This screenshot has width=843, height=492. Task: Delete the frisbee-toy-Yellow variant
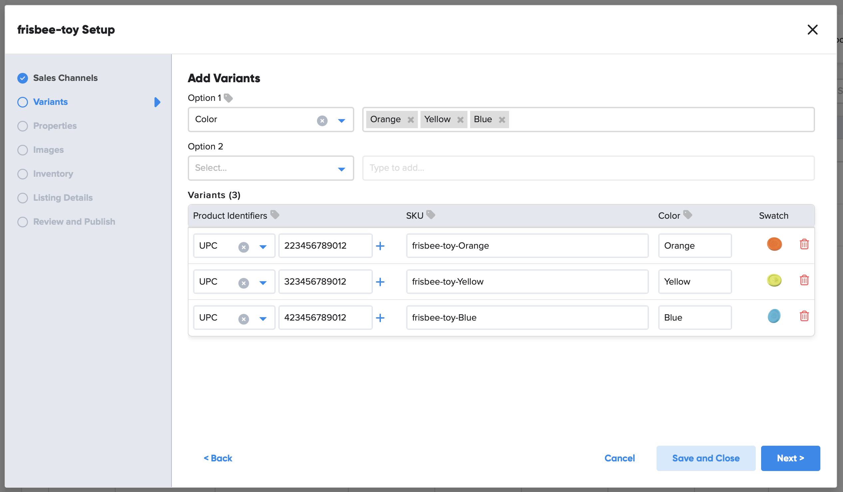(x=804, y=280)
